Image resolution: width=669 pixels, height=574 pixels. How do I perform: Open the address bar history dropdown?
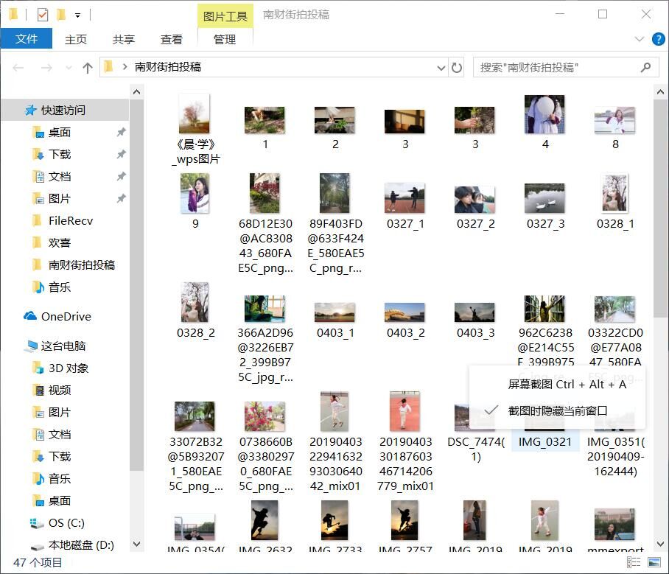441,68
